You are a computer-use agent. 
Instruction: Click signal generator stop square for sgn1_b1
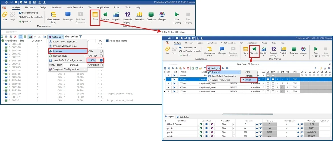point(206,128)
